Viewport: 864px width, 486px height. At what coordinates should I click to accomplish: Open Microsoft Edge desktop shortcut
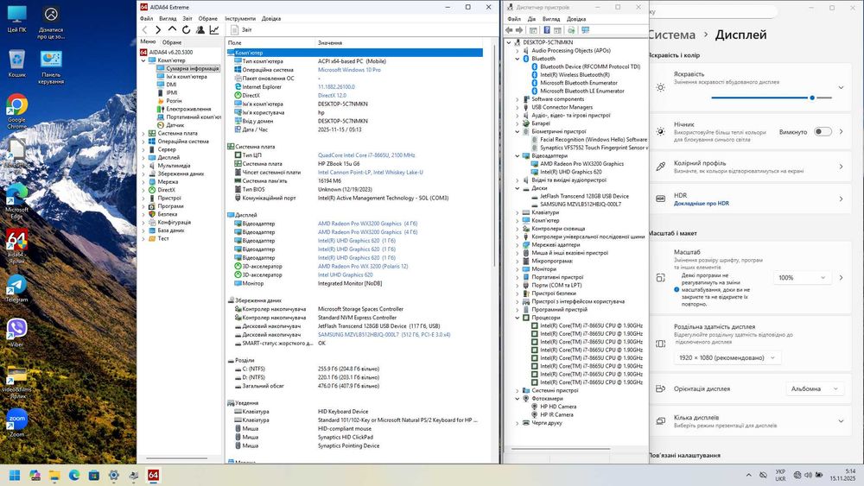(16, 201)
